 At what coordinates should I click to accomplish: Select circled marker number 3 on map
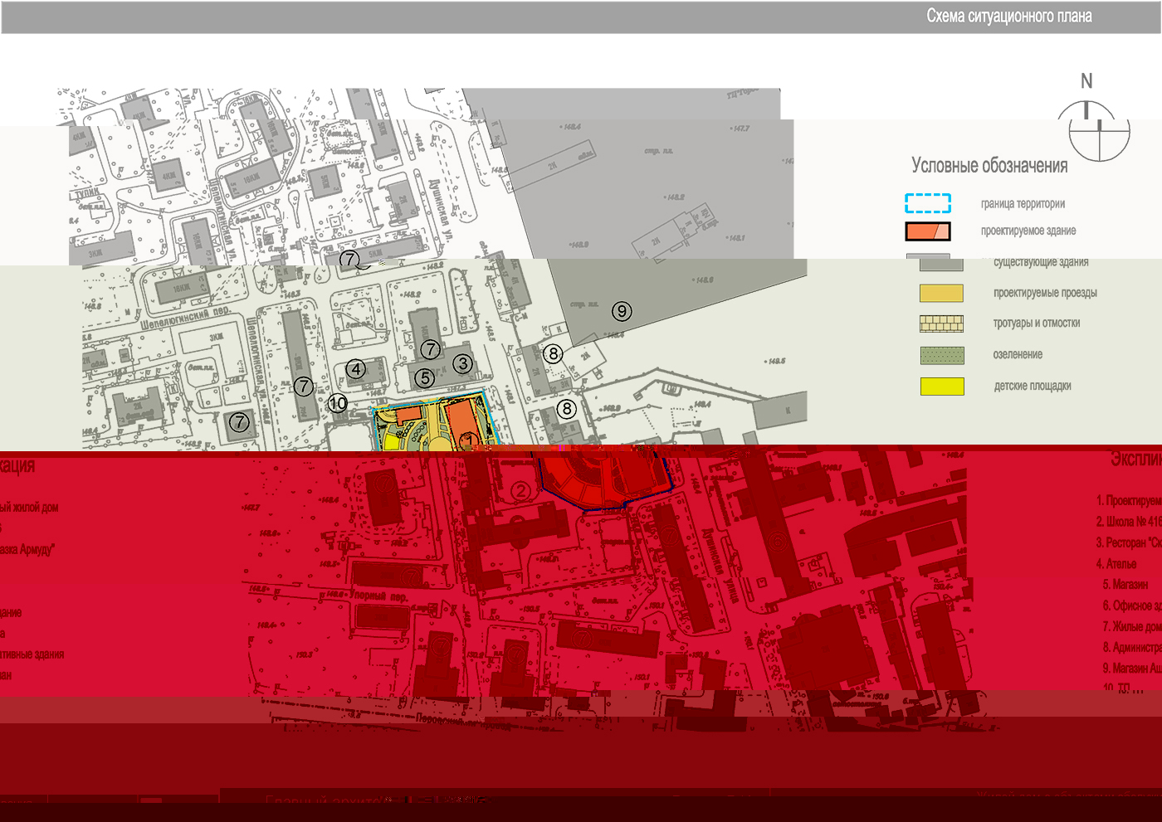pos(463,363)
